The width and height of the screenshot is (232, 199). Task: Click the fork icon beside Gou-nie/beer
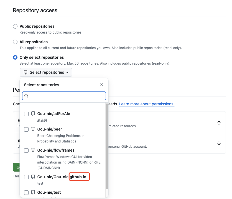(33, 129)
